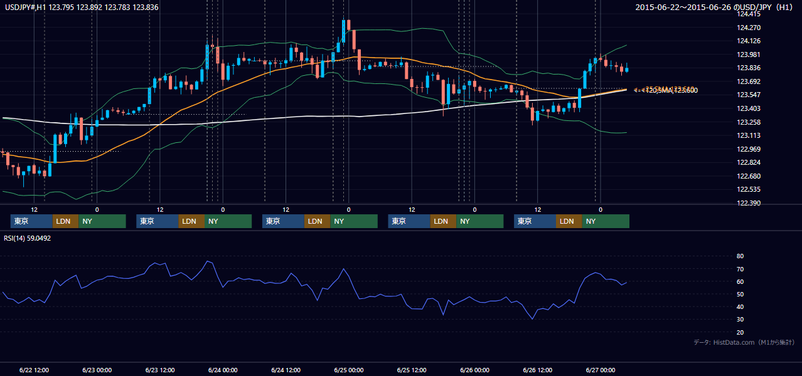Click the 123.113 price axis label

[749, 135]
